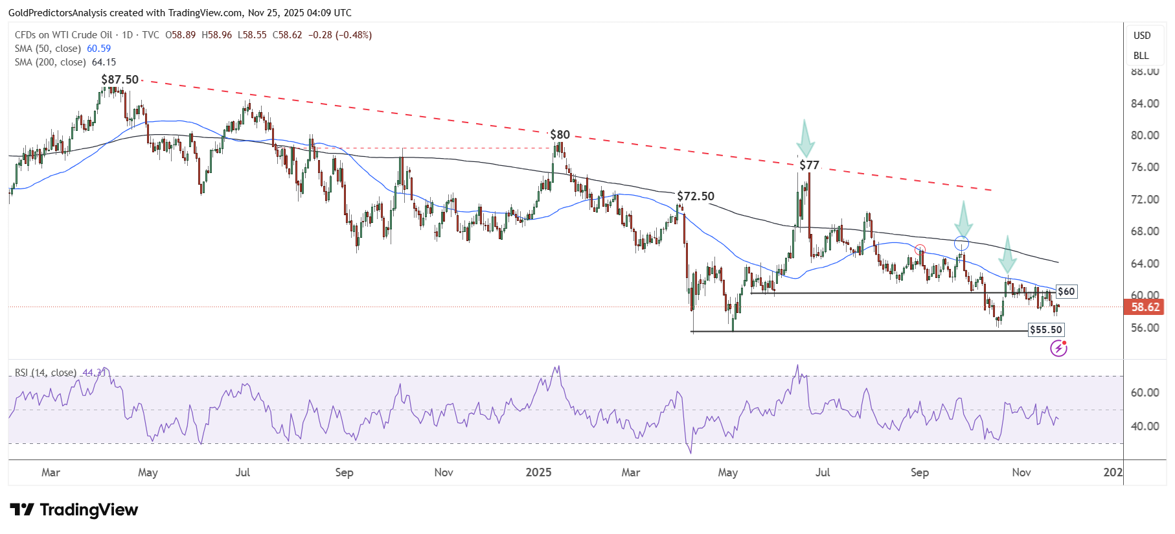This screenshot has width=1175, height=534.
Task: Select the green arrow above $77
Action: pos(804,137)
